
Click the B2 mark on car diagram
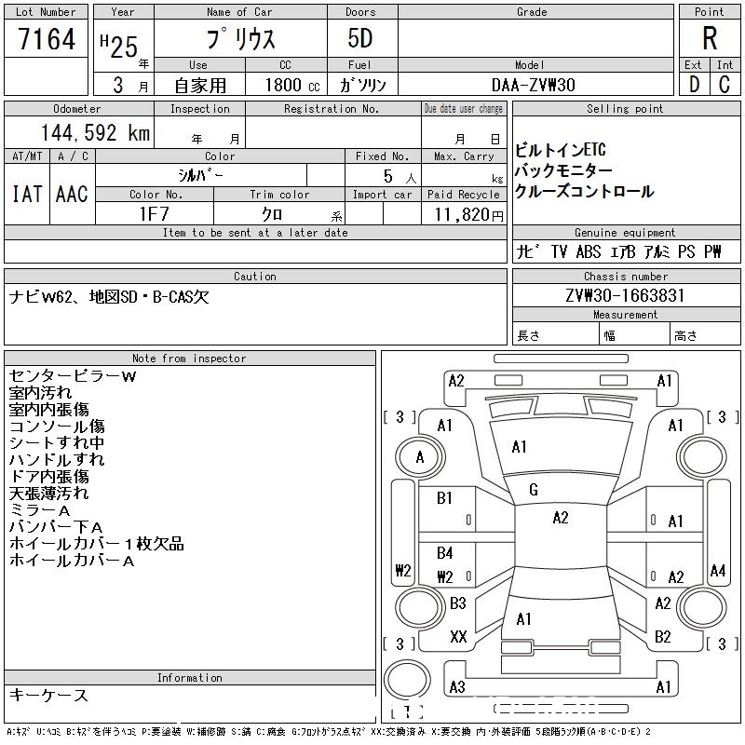pos(663,636)
